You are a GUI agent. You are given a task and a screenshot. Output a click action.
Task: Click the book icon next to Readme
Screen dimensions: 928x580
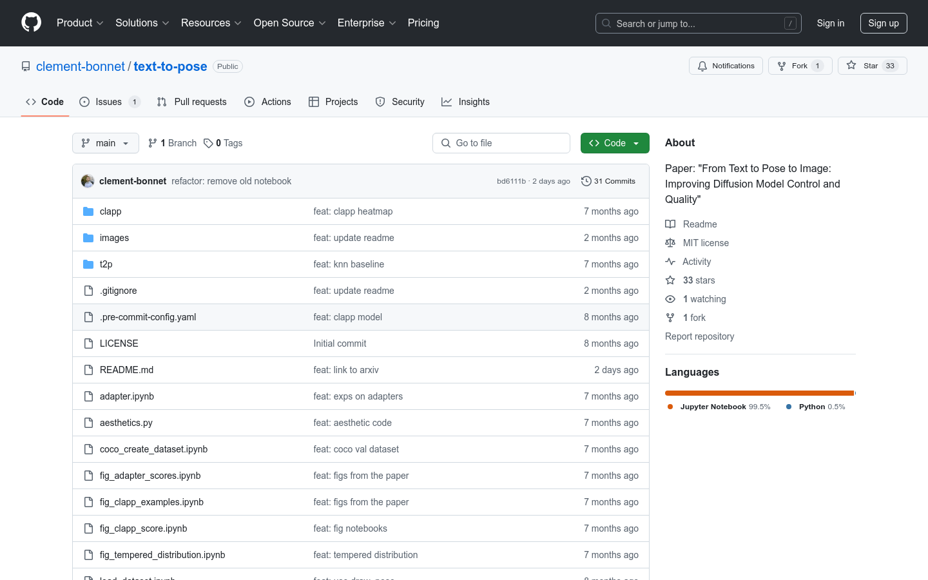(670, 224)
